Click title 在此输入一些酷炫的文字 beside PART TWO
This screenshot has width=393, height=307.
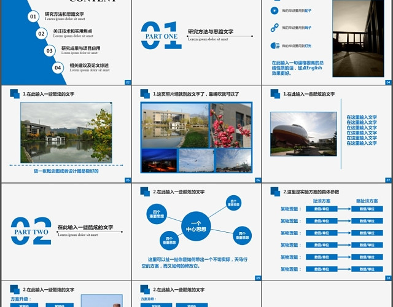point(85,227)
